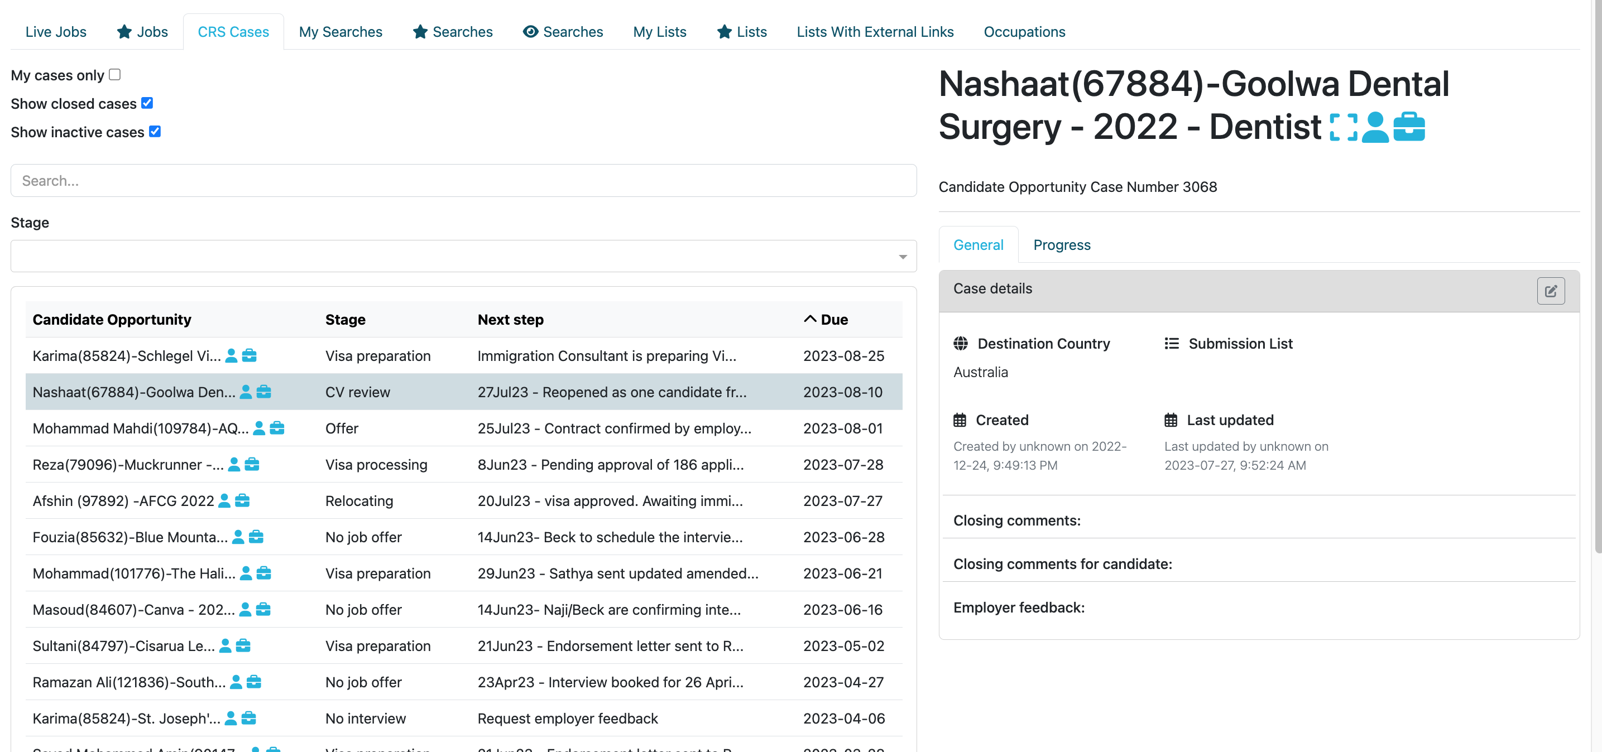Click briefcase icon on Mohammad Mahdi(109784) row

point(277,428)
